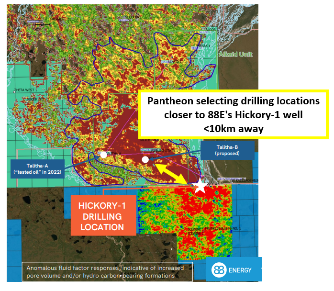Click the "<10km away" text line
The width and height of the screenshot is (334, 291).
coord(234,129)
